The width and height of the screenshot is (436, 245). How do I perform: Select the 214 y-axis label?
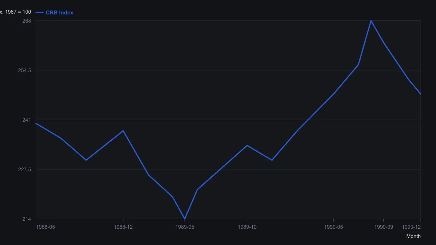click(x=27, y=219)
